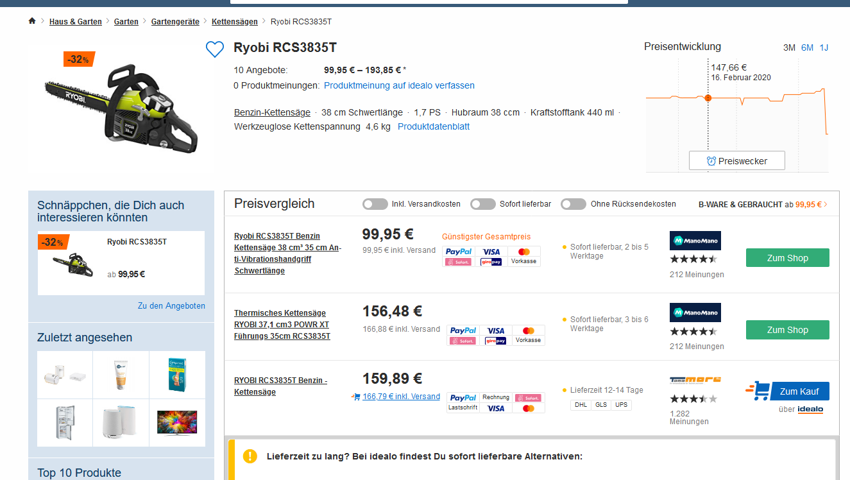Screen dimensions: 850x480
Task: Enable the Inkl. Versandkosten toggle
Action: 375,204
